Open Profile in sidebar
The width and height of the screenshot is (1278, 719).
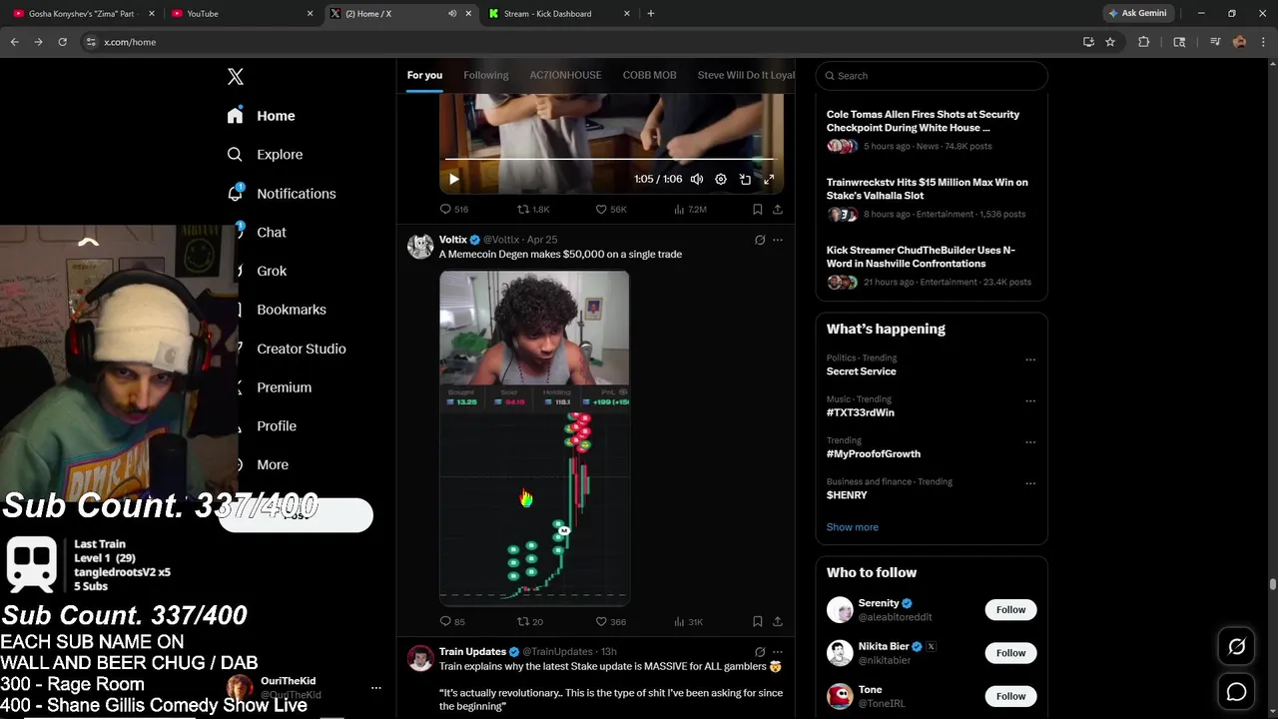[x=268, y=426]
